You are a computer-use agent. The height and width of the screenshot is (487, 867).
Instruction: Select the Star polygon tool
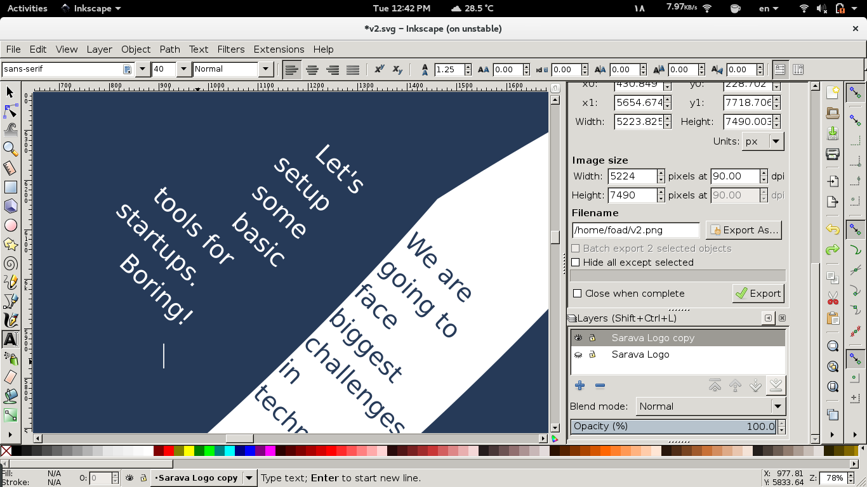10,244
